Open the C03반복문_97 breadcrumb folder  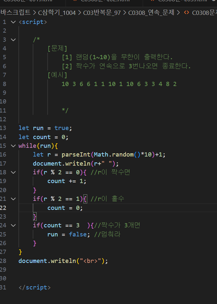(102, 13)
